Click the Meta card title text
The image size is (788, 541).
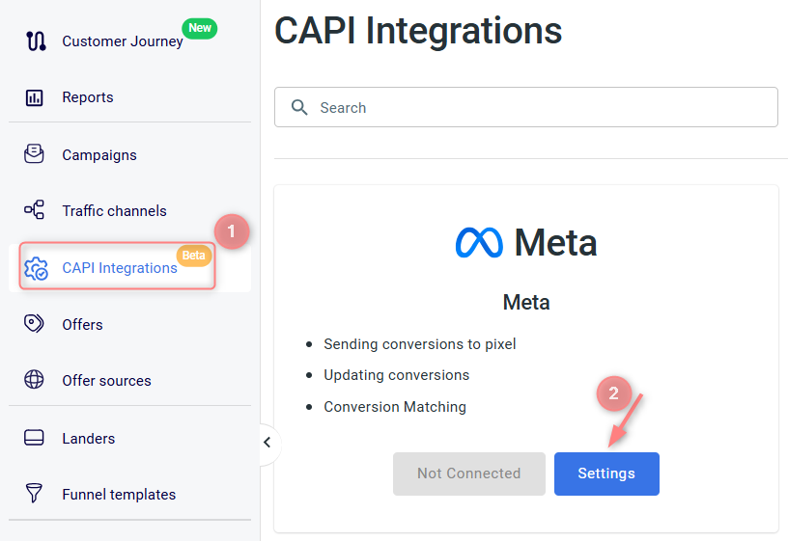pyautogui.click(x=526, y=302)
